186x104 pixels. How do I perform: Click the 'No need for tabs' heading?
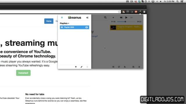coord(35,94)
